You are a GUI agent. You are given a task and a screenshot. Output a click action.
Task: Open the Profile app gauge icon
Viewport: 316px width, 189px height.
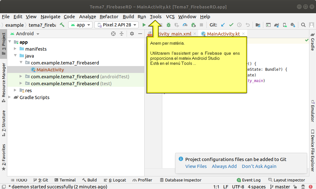(x=185, y=25)
